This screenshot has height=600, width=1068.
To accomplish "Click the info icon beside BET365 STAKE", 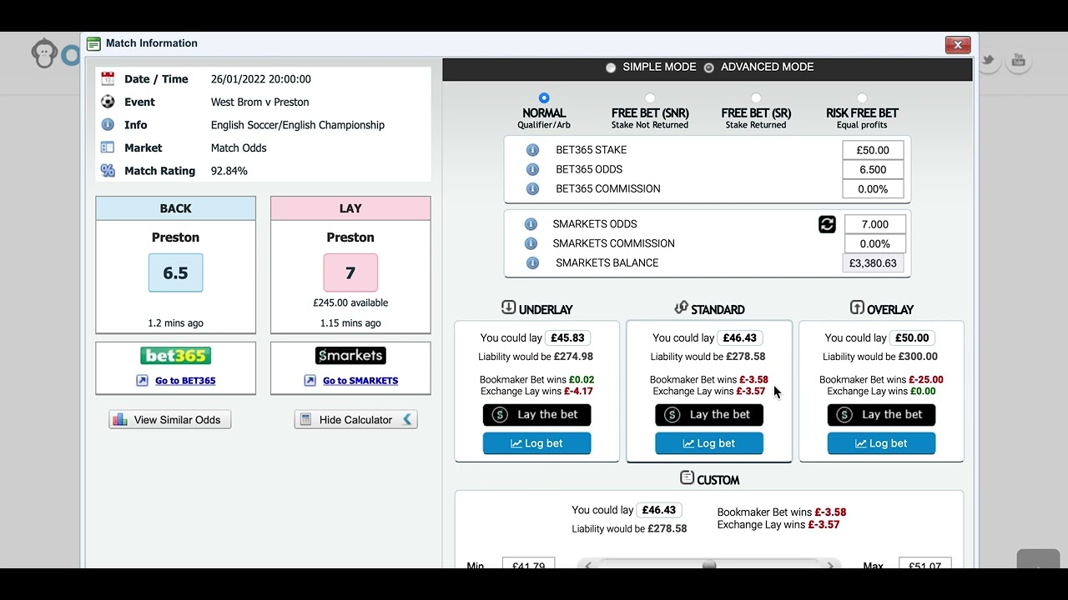I will point(532,150).
